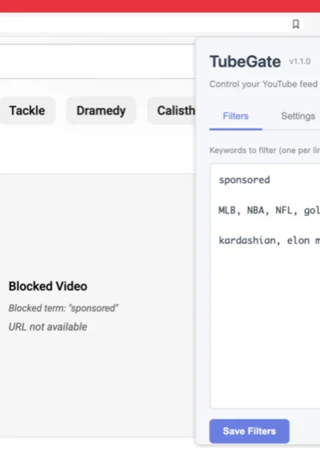
Task: Click the 'URL not available' text
Action: click(x=48, y=327)
